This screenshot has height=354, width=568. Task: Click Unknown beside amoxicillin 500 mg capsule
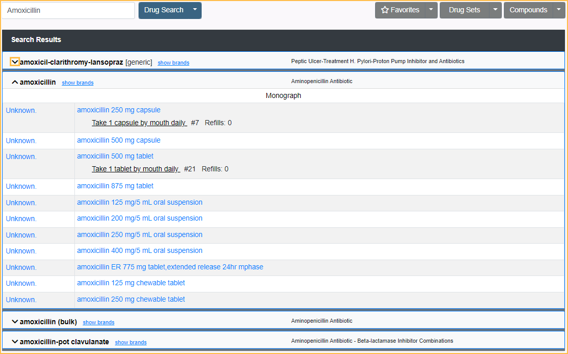pos(21,141)
